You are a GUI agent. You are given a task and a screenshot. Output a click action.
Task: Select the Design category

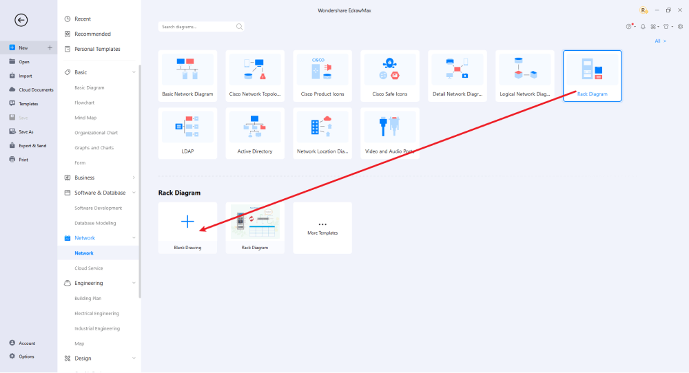pyautogui.click(x=83, y=359)
